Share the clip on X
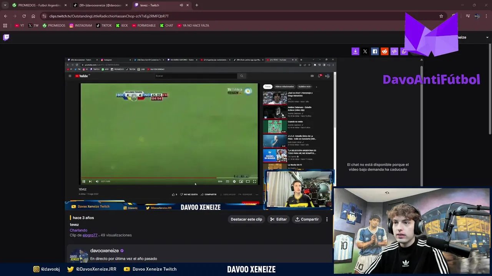Image resolution: width=492 pixels, height=276 pixels. click(365, 51)
